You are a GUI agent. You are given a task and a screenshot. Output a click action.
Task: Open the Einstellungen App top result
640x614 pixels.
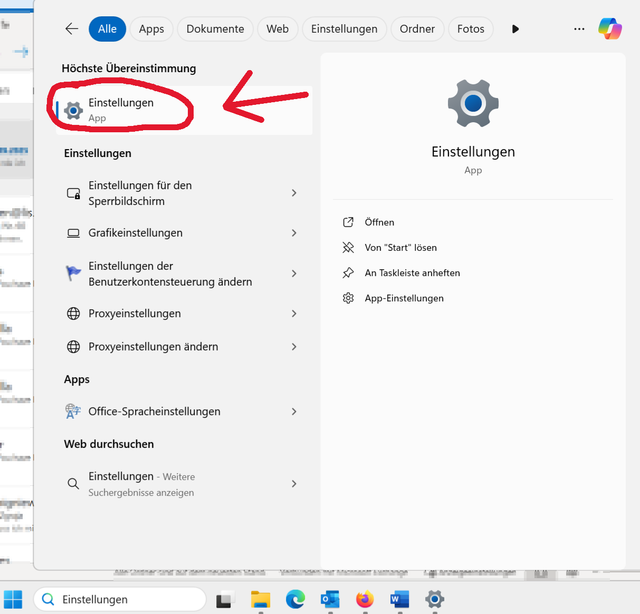pyautogui.click(x=121, y=110)
